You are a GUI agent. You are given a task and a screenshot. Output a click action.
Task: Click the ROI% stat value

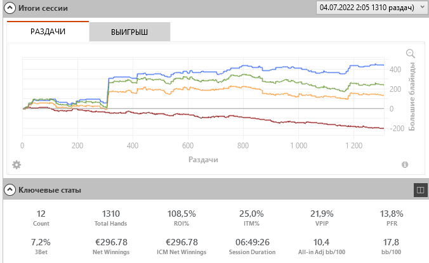pyautogui.click(x=181, y=214)
